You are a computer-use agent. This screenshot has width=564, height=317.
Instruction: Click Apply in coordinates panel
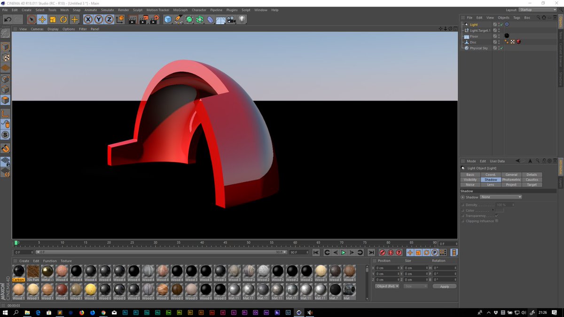coord(445,286)
